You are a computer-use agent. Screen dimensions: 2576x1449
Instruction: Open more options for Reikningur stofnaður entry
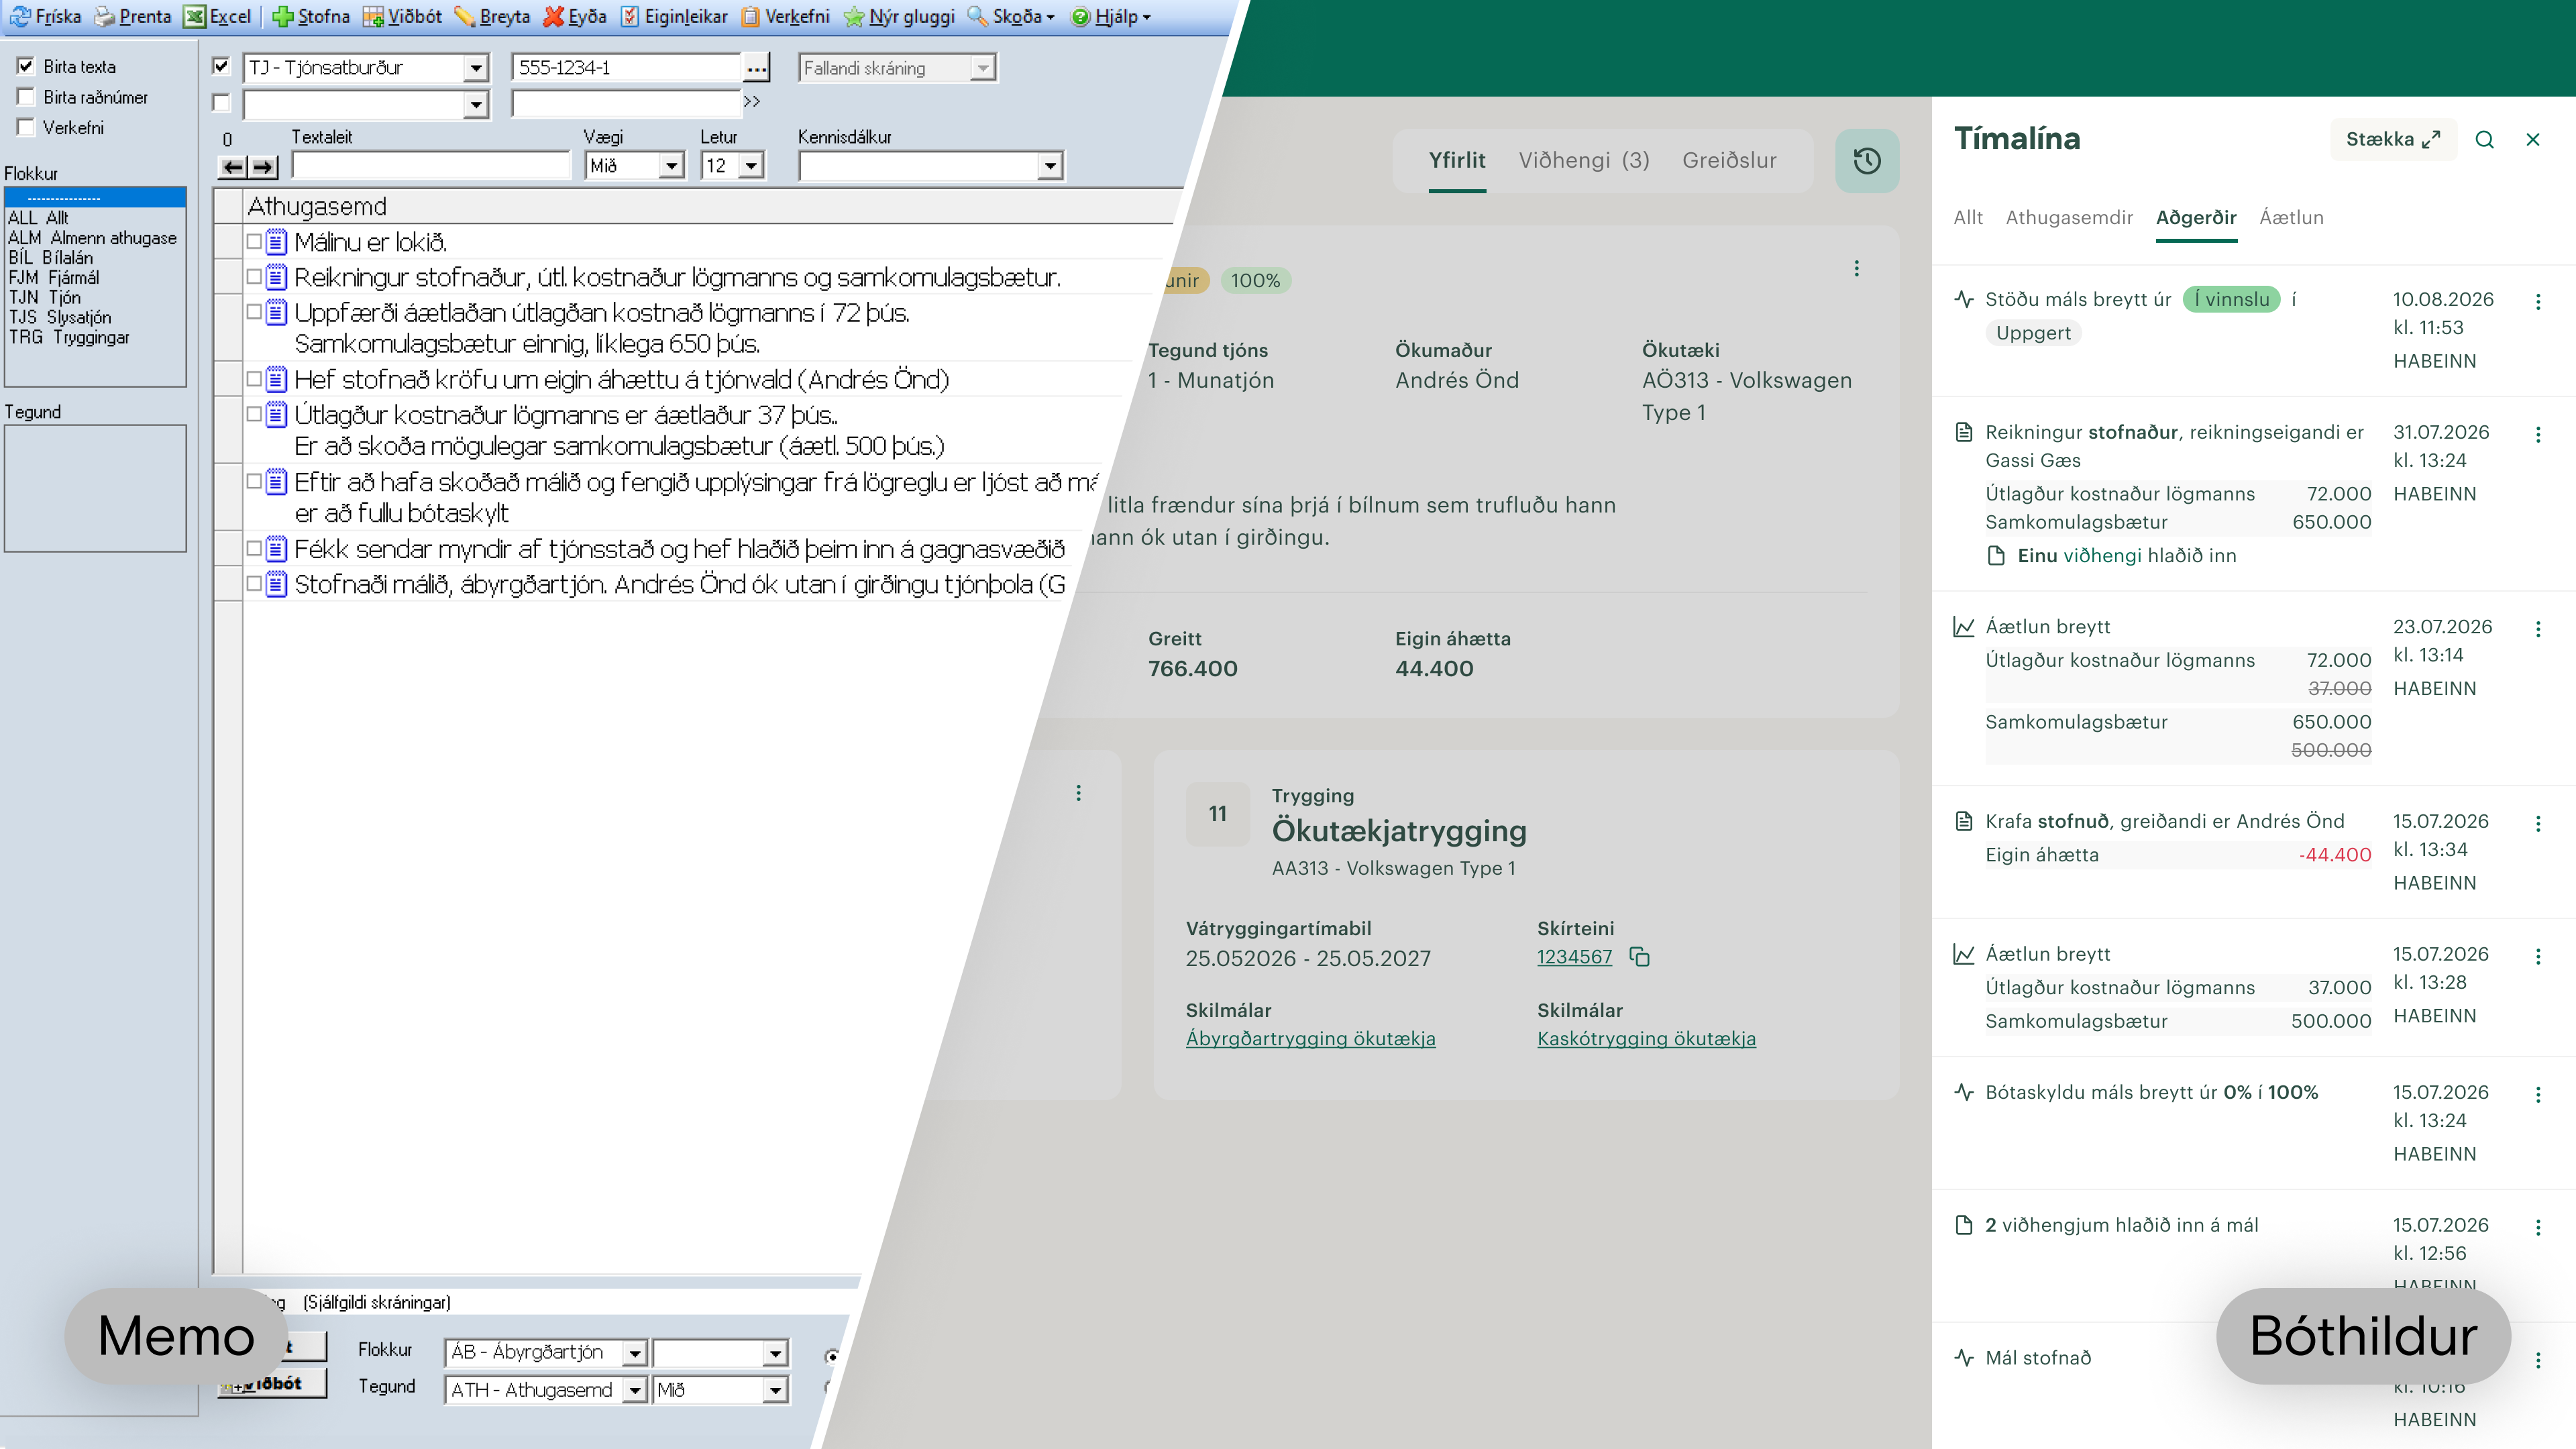tap(2538, 435)
